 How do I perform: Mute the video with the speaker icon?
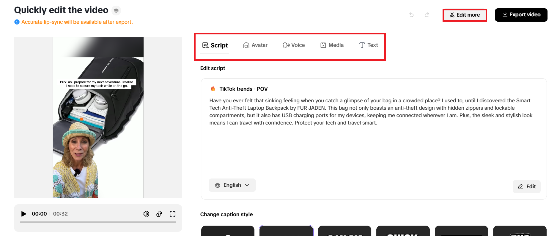(146, 214)
